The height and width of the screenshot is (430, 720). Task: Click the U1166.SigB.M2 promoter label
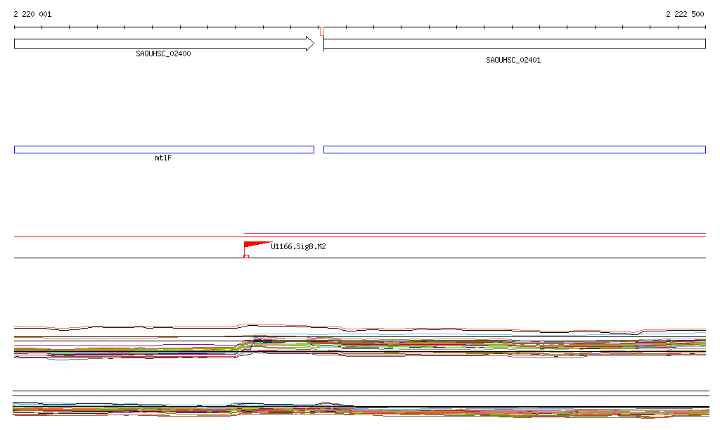298,247
